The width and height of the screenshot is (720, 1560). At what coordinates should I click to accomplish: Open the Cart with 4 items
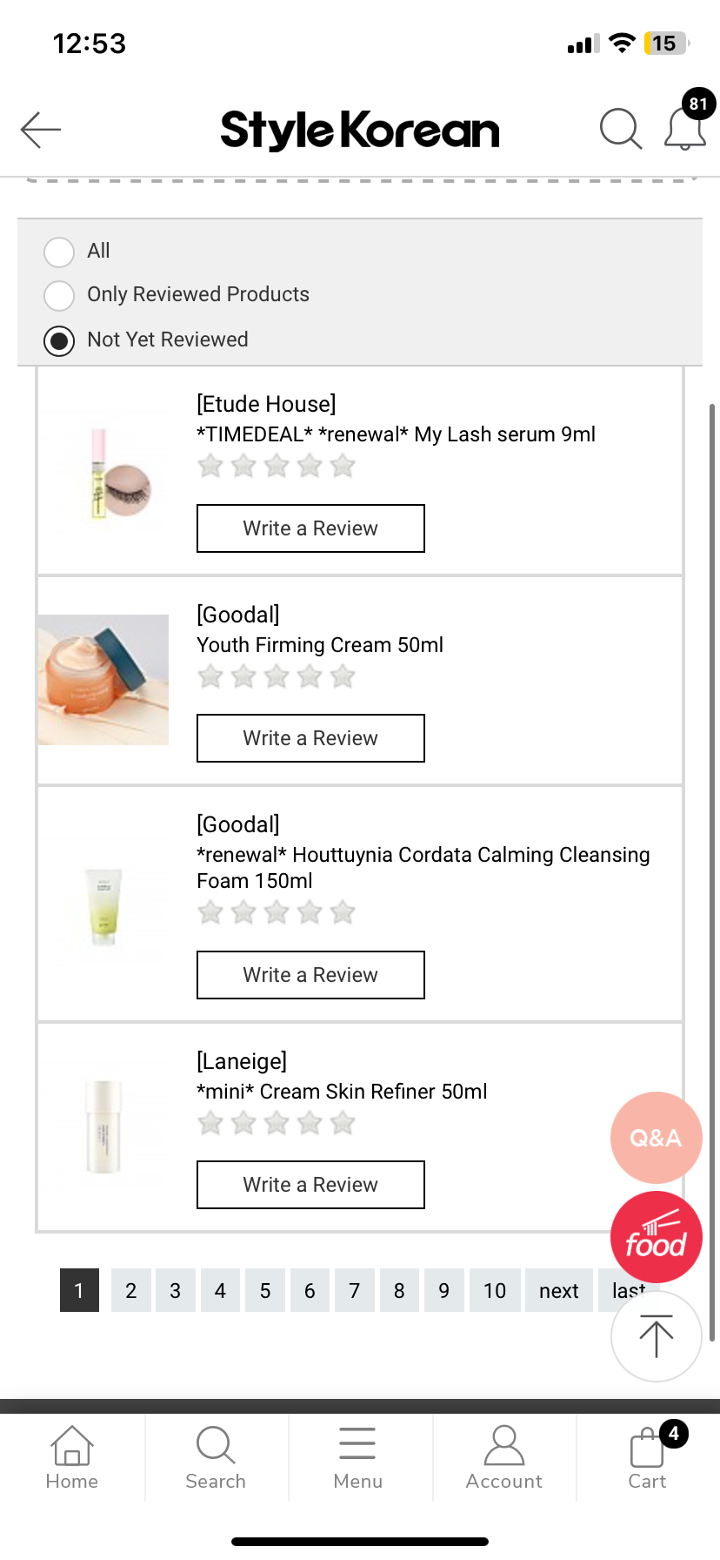(x=648, y=1457)
